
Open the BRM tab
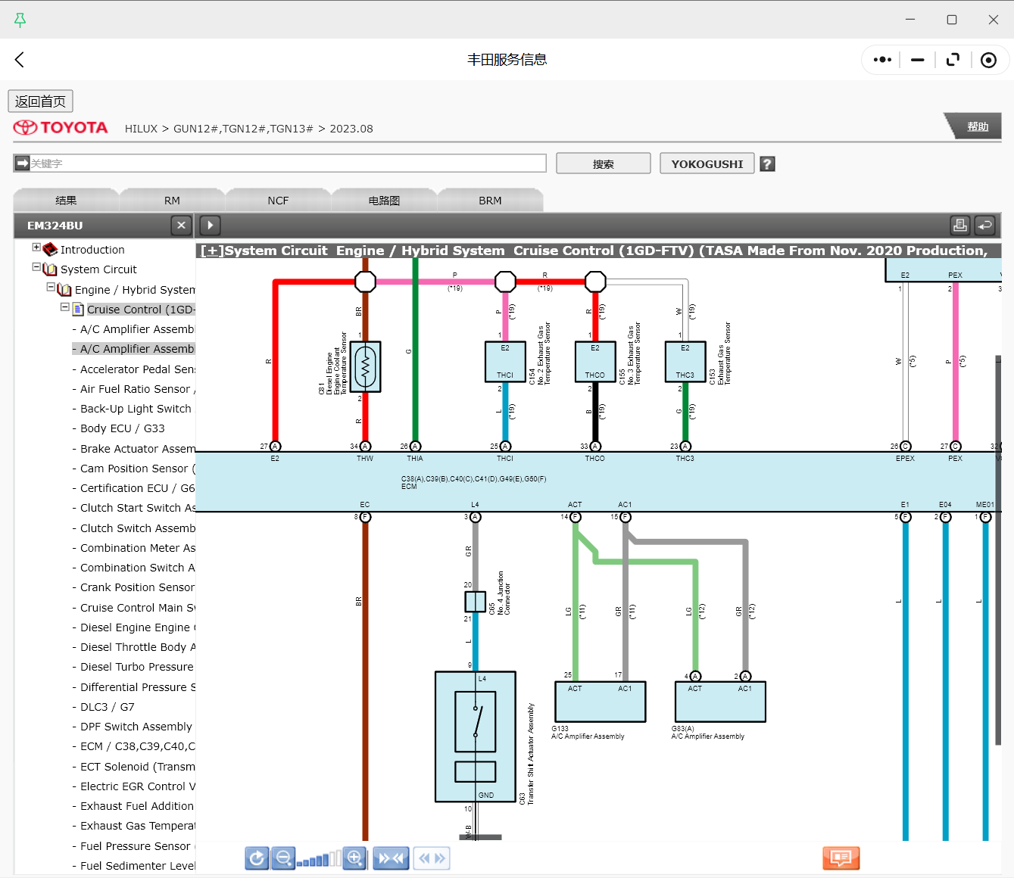coord(491,199)
